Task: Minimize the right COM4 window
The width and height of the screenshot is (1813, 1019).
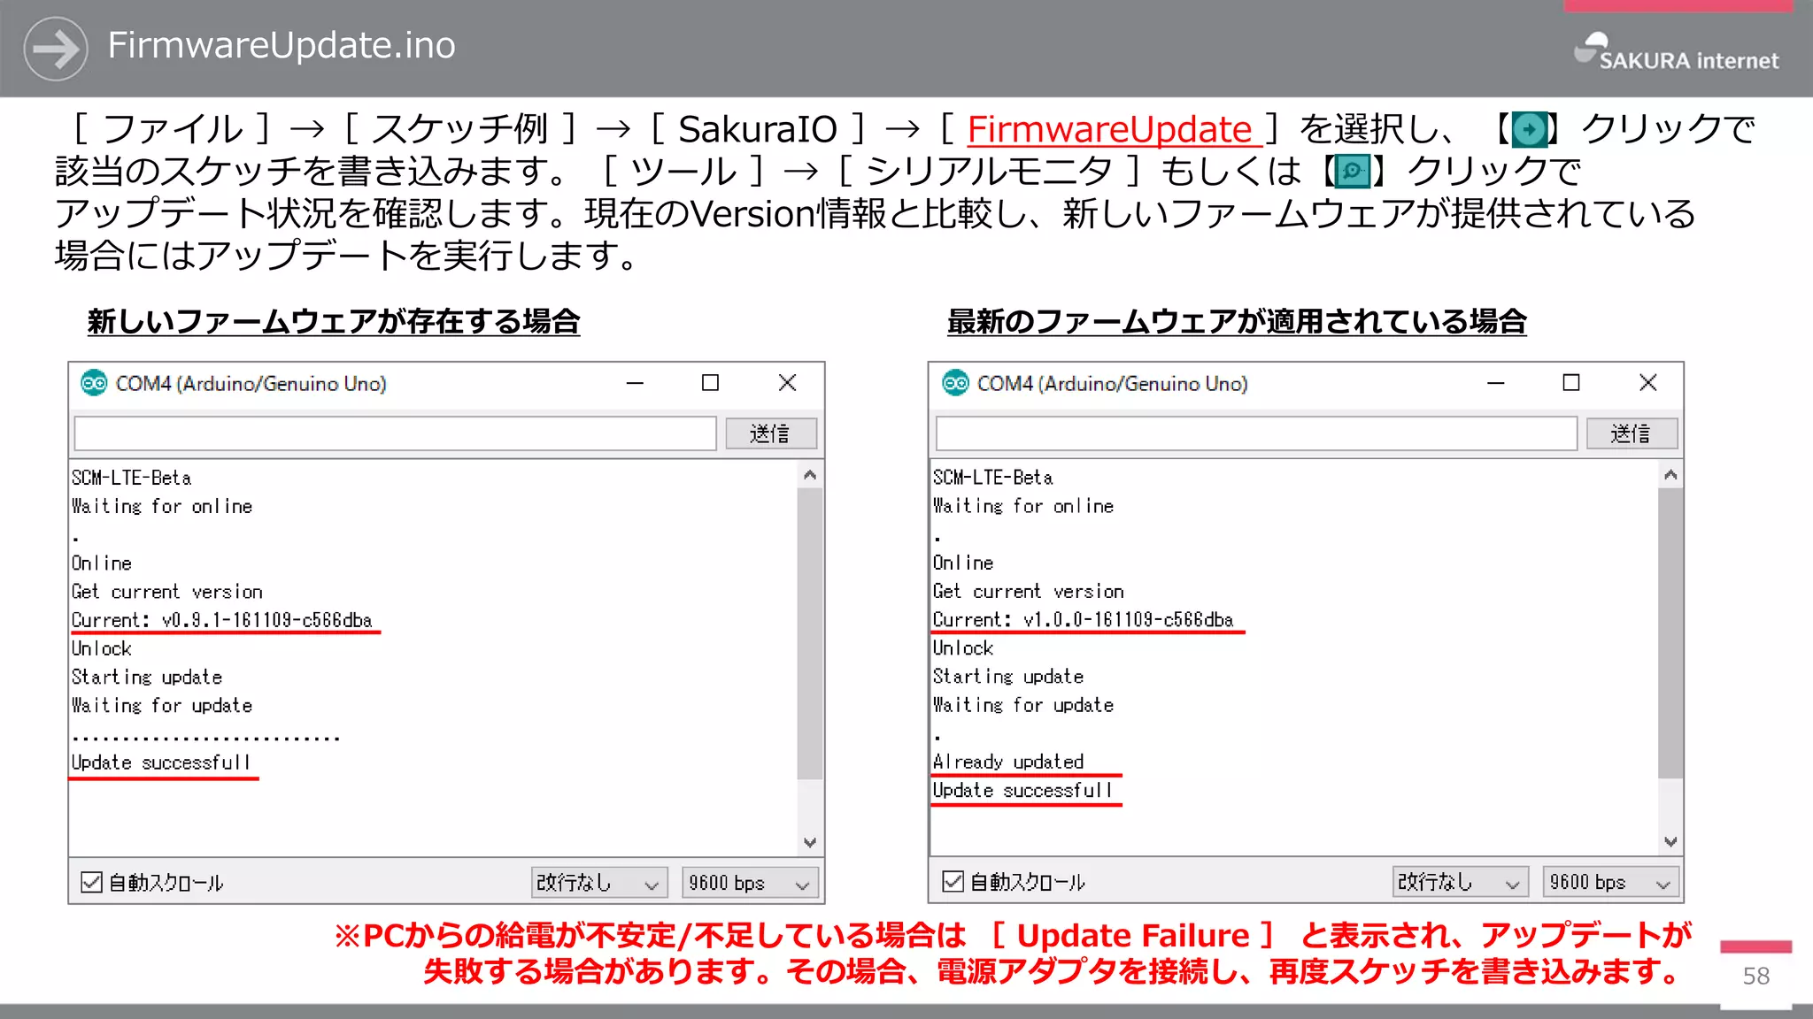Action: [1496, 383]
